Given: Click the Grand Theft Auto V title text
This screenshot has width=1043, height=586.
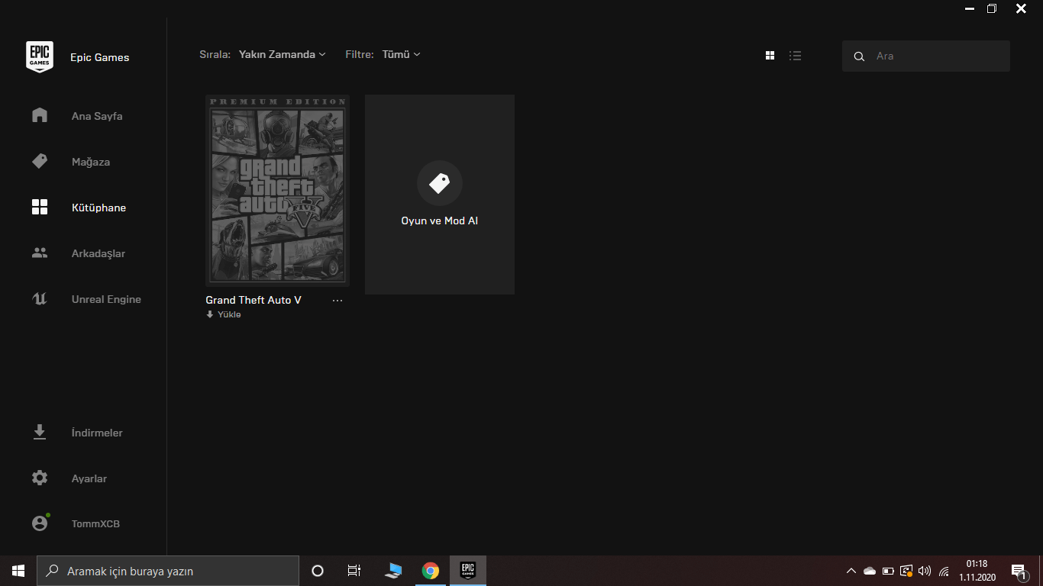Looking at the screenshot, I should [253, 300].
